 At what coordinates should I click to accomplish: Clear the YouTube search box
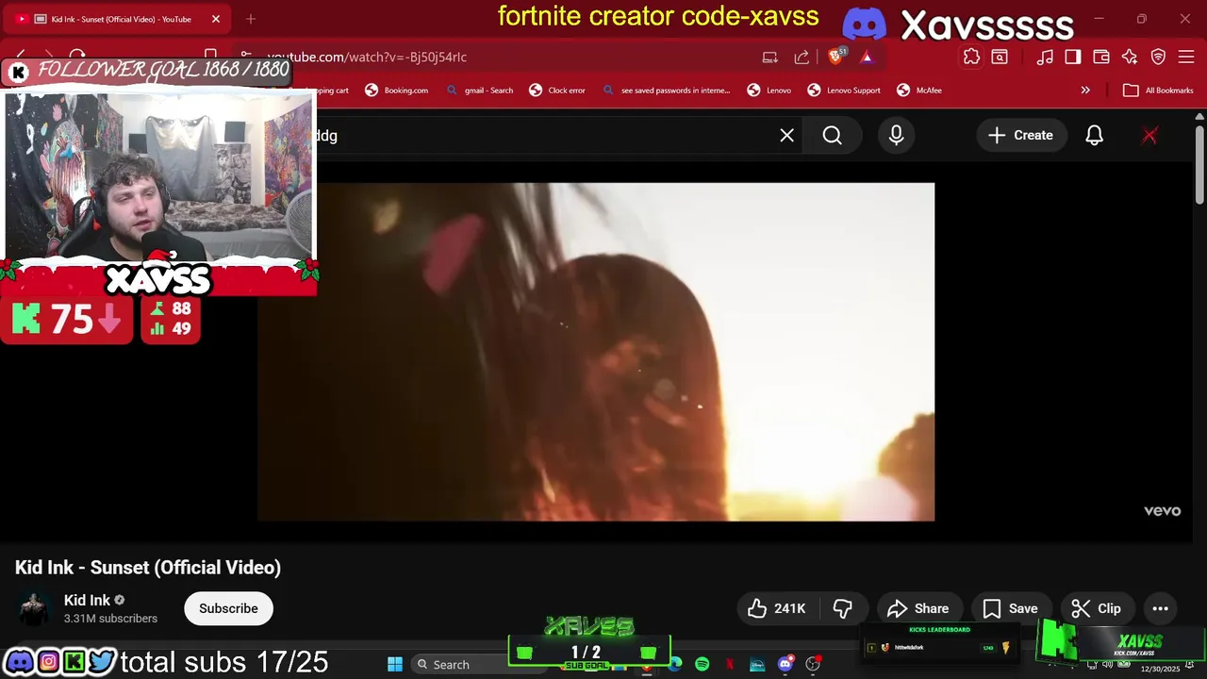pyautogui.click(x=786, y=136)
